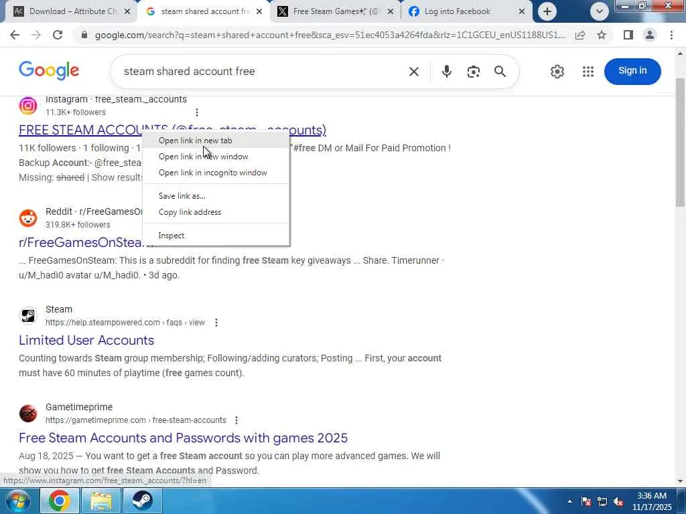Open the Limited User Accounts result
Viewport: 686px width, 514px height.
coord(86,341)
